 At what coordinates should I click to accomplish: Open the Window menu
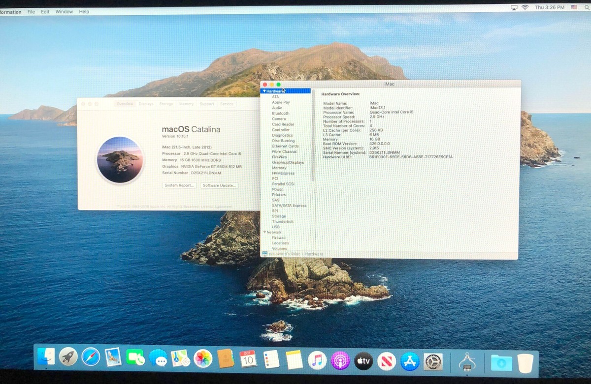click(x=64, y=11)
